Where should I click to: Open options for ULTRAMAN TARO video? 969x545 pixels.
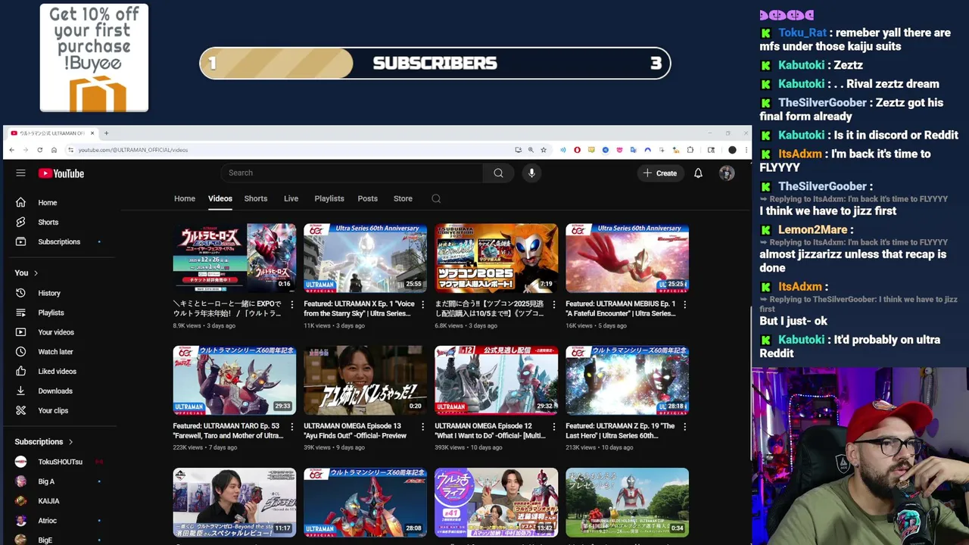292,427
